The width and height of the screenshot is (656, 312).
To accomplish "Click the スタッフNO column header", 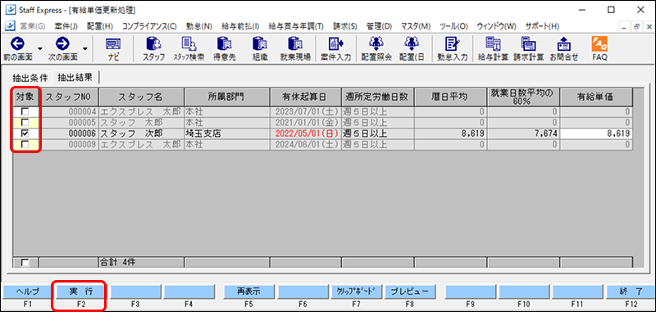I will click(x=69, y=97).
